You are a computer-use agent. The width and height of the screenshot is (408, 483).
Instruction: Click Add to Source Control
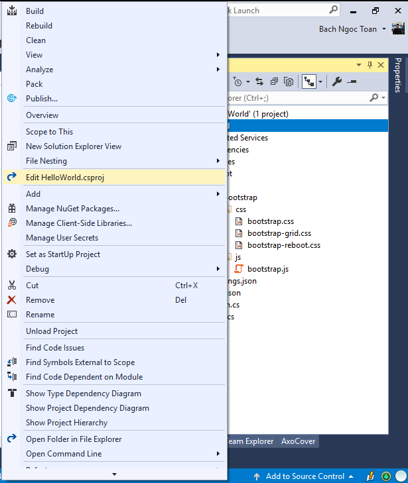pyautogui.click(x=305, y=476)
